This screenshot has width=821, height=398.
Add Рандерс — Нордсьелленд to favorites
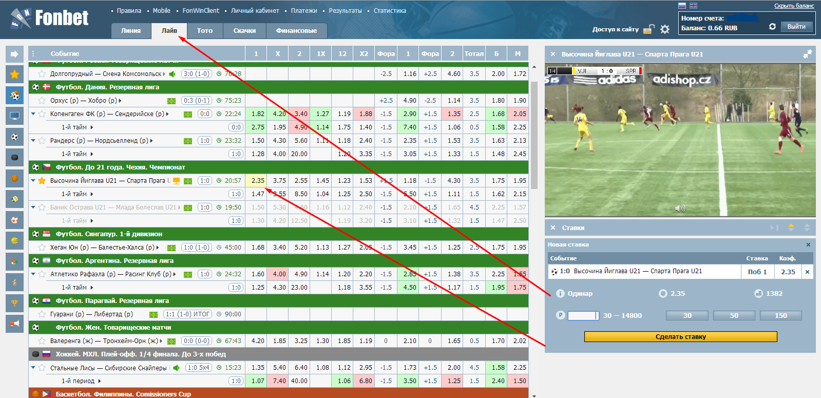pos(42,141)
